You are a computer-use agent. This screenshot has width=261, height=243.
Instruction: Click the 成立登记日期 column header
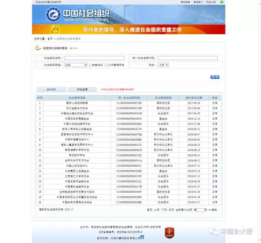tap(194, 98)
